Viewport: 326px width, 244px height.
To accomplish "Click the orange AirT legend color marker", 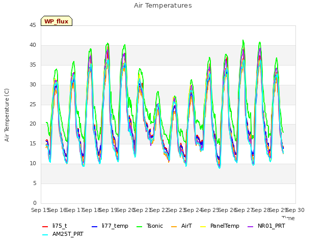I will [174, 227].
